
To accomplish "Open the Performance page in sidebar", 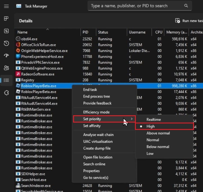I will 6,31.
